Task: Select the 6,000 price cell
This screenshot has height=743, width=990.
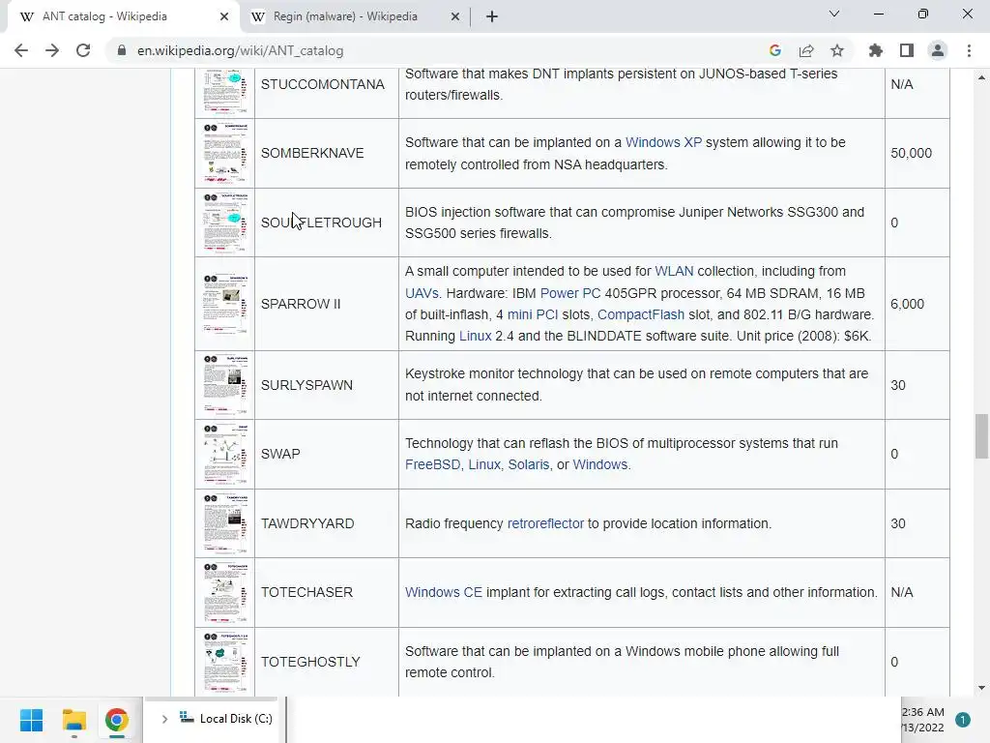Action: point(917,304)
